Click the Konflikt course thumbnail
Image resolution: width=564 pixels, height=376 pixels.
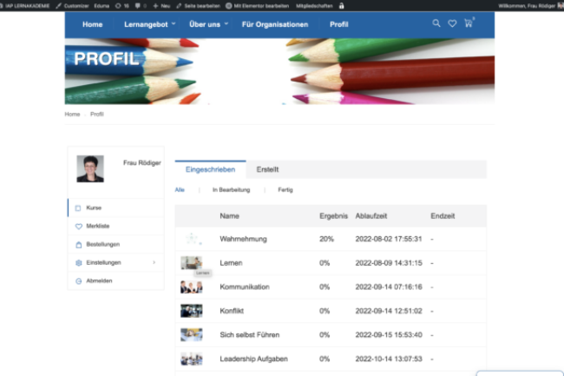tap(191, 310)
